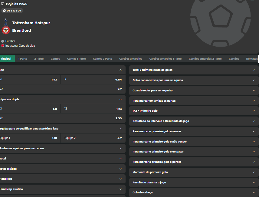Expand Total 2 Número exato de golos
The image size is (259, 197).
pyautogui.click(x=194, y=70)
